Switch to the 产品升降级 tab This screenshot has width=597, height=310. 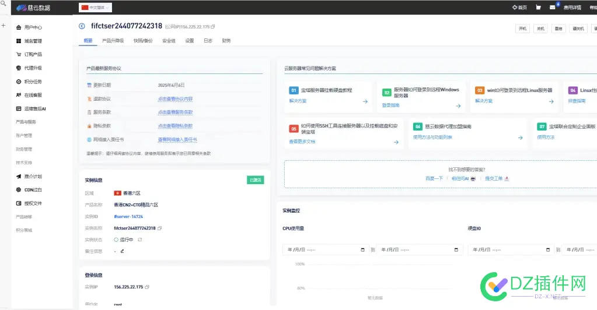pos(113,41)
